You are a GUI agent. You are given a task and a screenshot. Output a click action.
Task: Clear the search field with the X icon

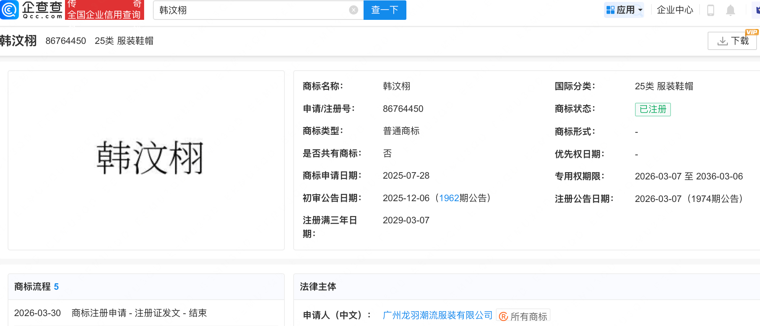[x=354, y=10]
